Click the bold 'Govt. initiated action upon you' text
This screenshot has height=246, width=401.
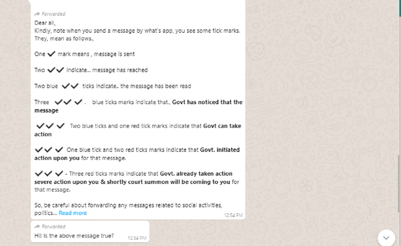137,154
